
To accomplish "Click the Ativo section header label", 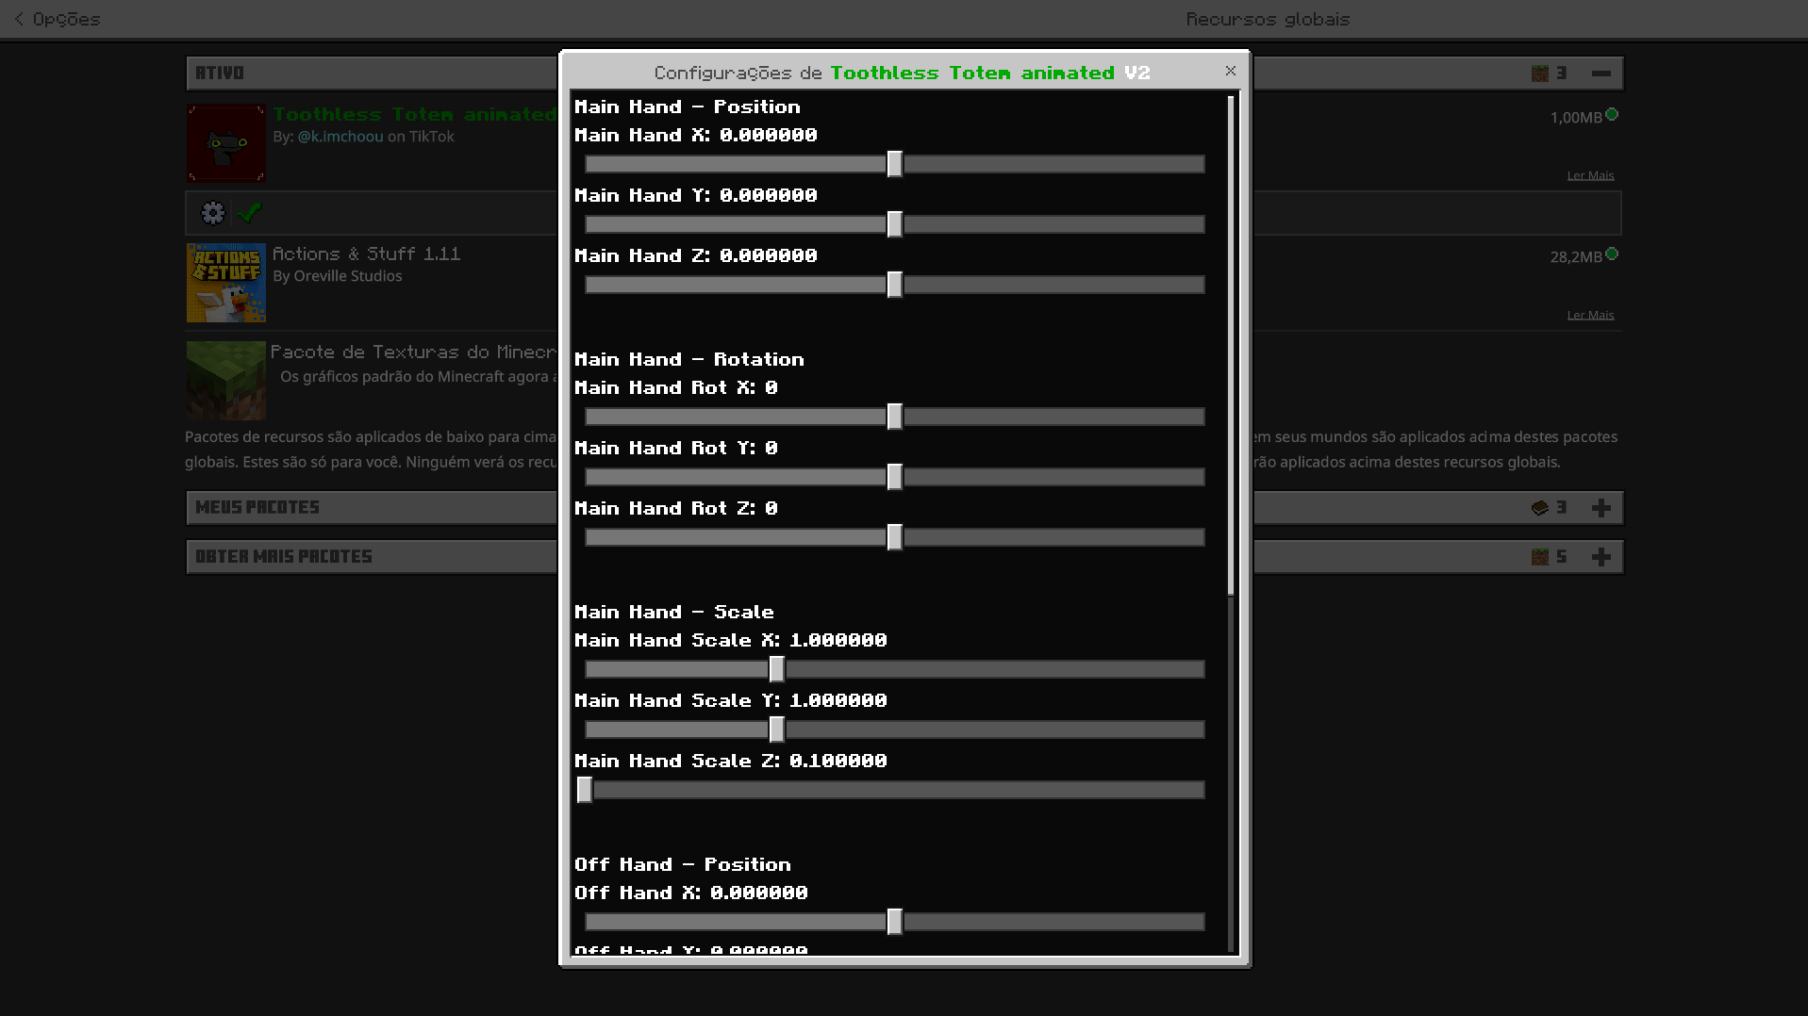I will (x=220, y=74).
